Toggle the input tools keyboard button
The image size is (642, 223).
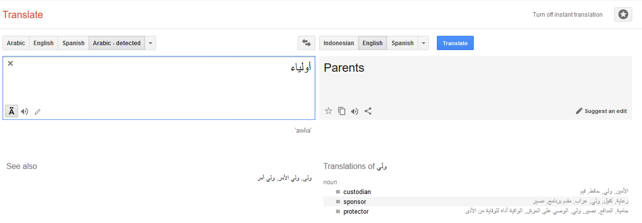tap(12, 111)
